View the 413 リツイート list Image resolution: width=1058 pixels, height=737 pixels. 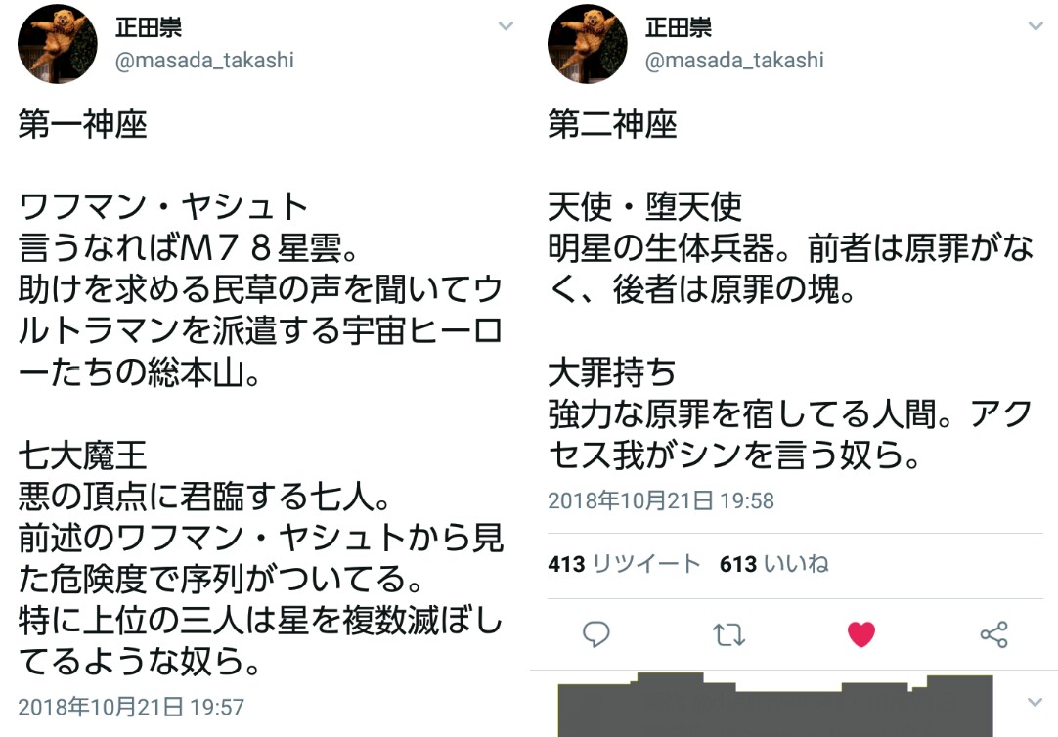[x=624, y=564]
